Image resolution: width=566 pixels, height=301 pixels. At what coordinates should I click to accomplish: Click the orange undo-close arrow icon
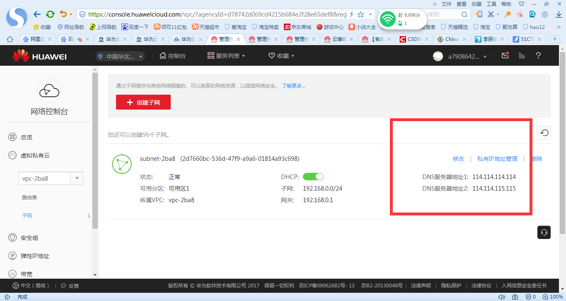pos(63,14)
